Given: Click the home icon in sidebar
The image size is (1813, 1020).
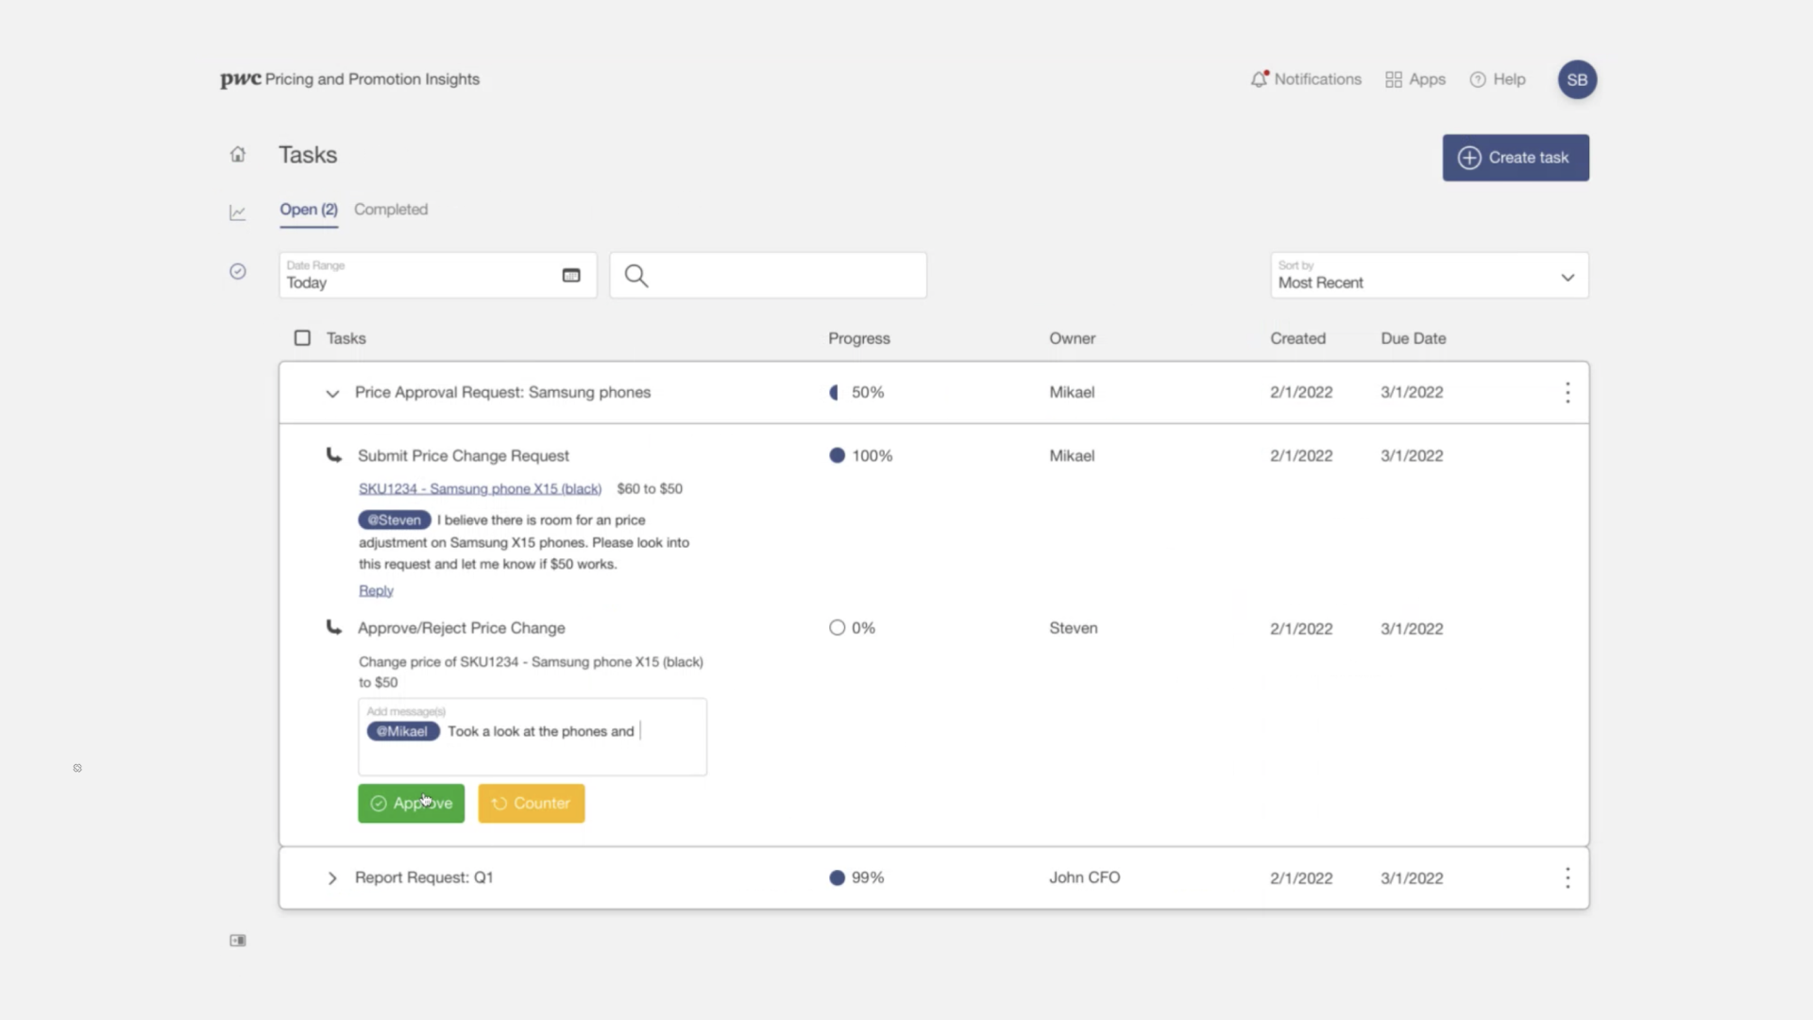Looking at the screenshot, I should [238, 155].
